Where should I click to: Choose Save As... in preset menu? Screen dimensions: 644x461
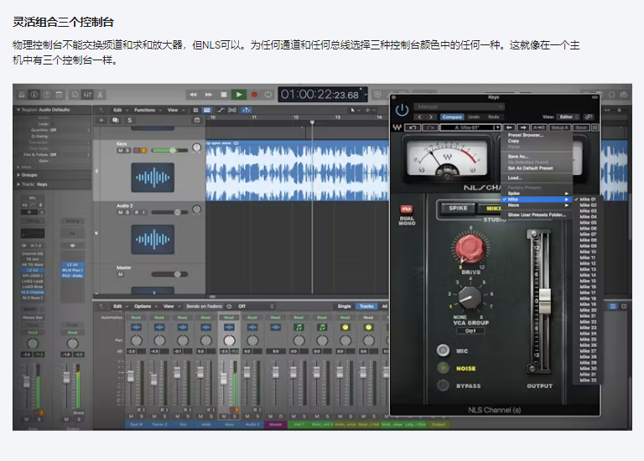point(517,157)
